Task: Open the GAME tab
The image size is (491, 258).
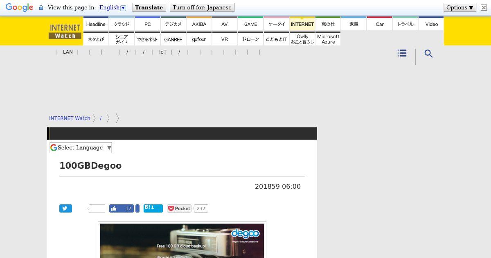Action: click(x=250, y=24)
